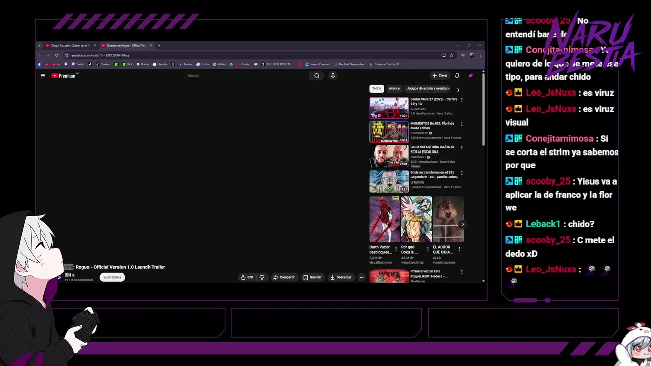Open Nexon Creators bookmark
651x366 pixels.
(x=317, y=64)
